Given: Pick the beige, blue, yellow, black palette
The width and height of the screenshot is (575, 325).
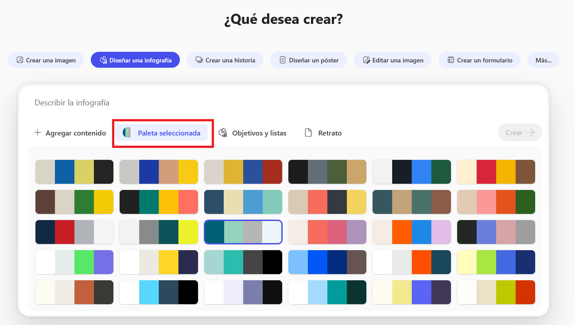Looking at the screenshot, I should (74, 172).
